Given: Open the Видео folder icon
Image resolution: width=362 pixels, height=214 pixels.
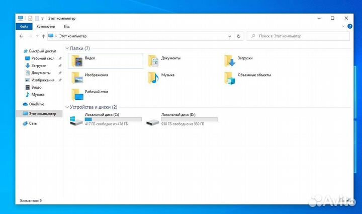Looking at the screenshot, I should click(x=77, y=61).
